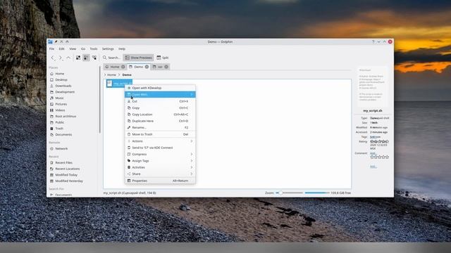Viewport: 451px width, 253px height.
Task: Toggle keep-above pin icon in title bar
Action: 56,41
